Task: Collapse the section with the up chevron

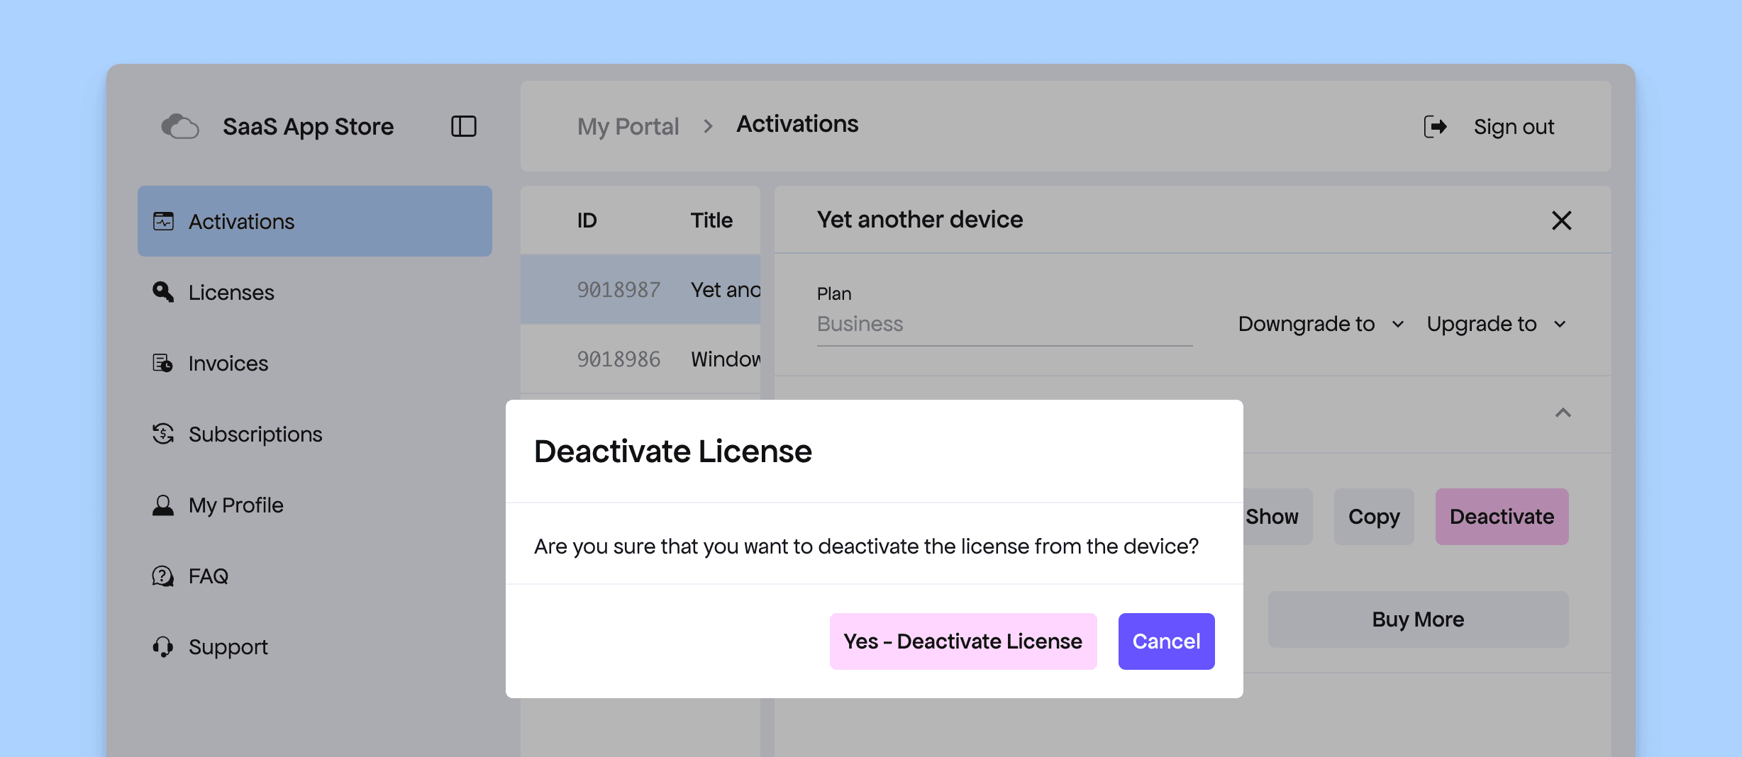Action: coord(1563,413)
